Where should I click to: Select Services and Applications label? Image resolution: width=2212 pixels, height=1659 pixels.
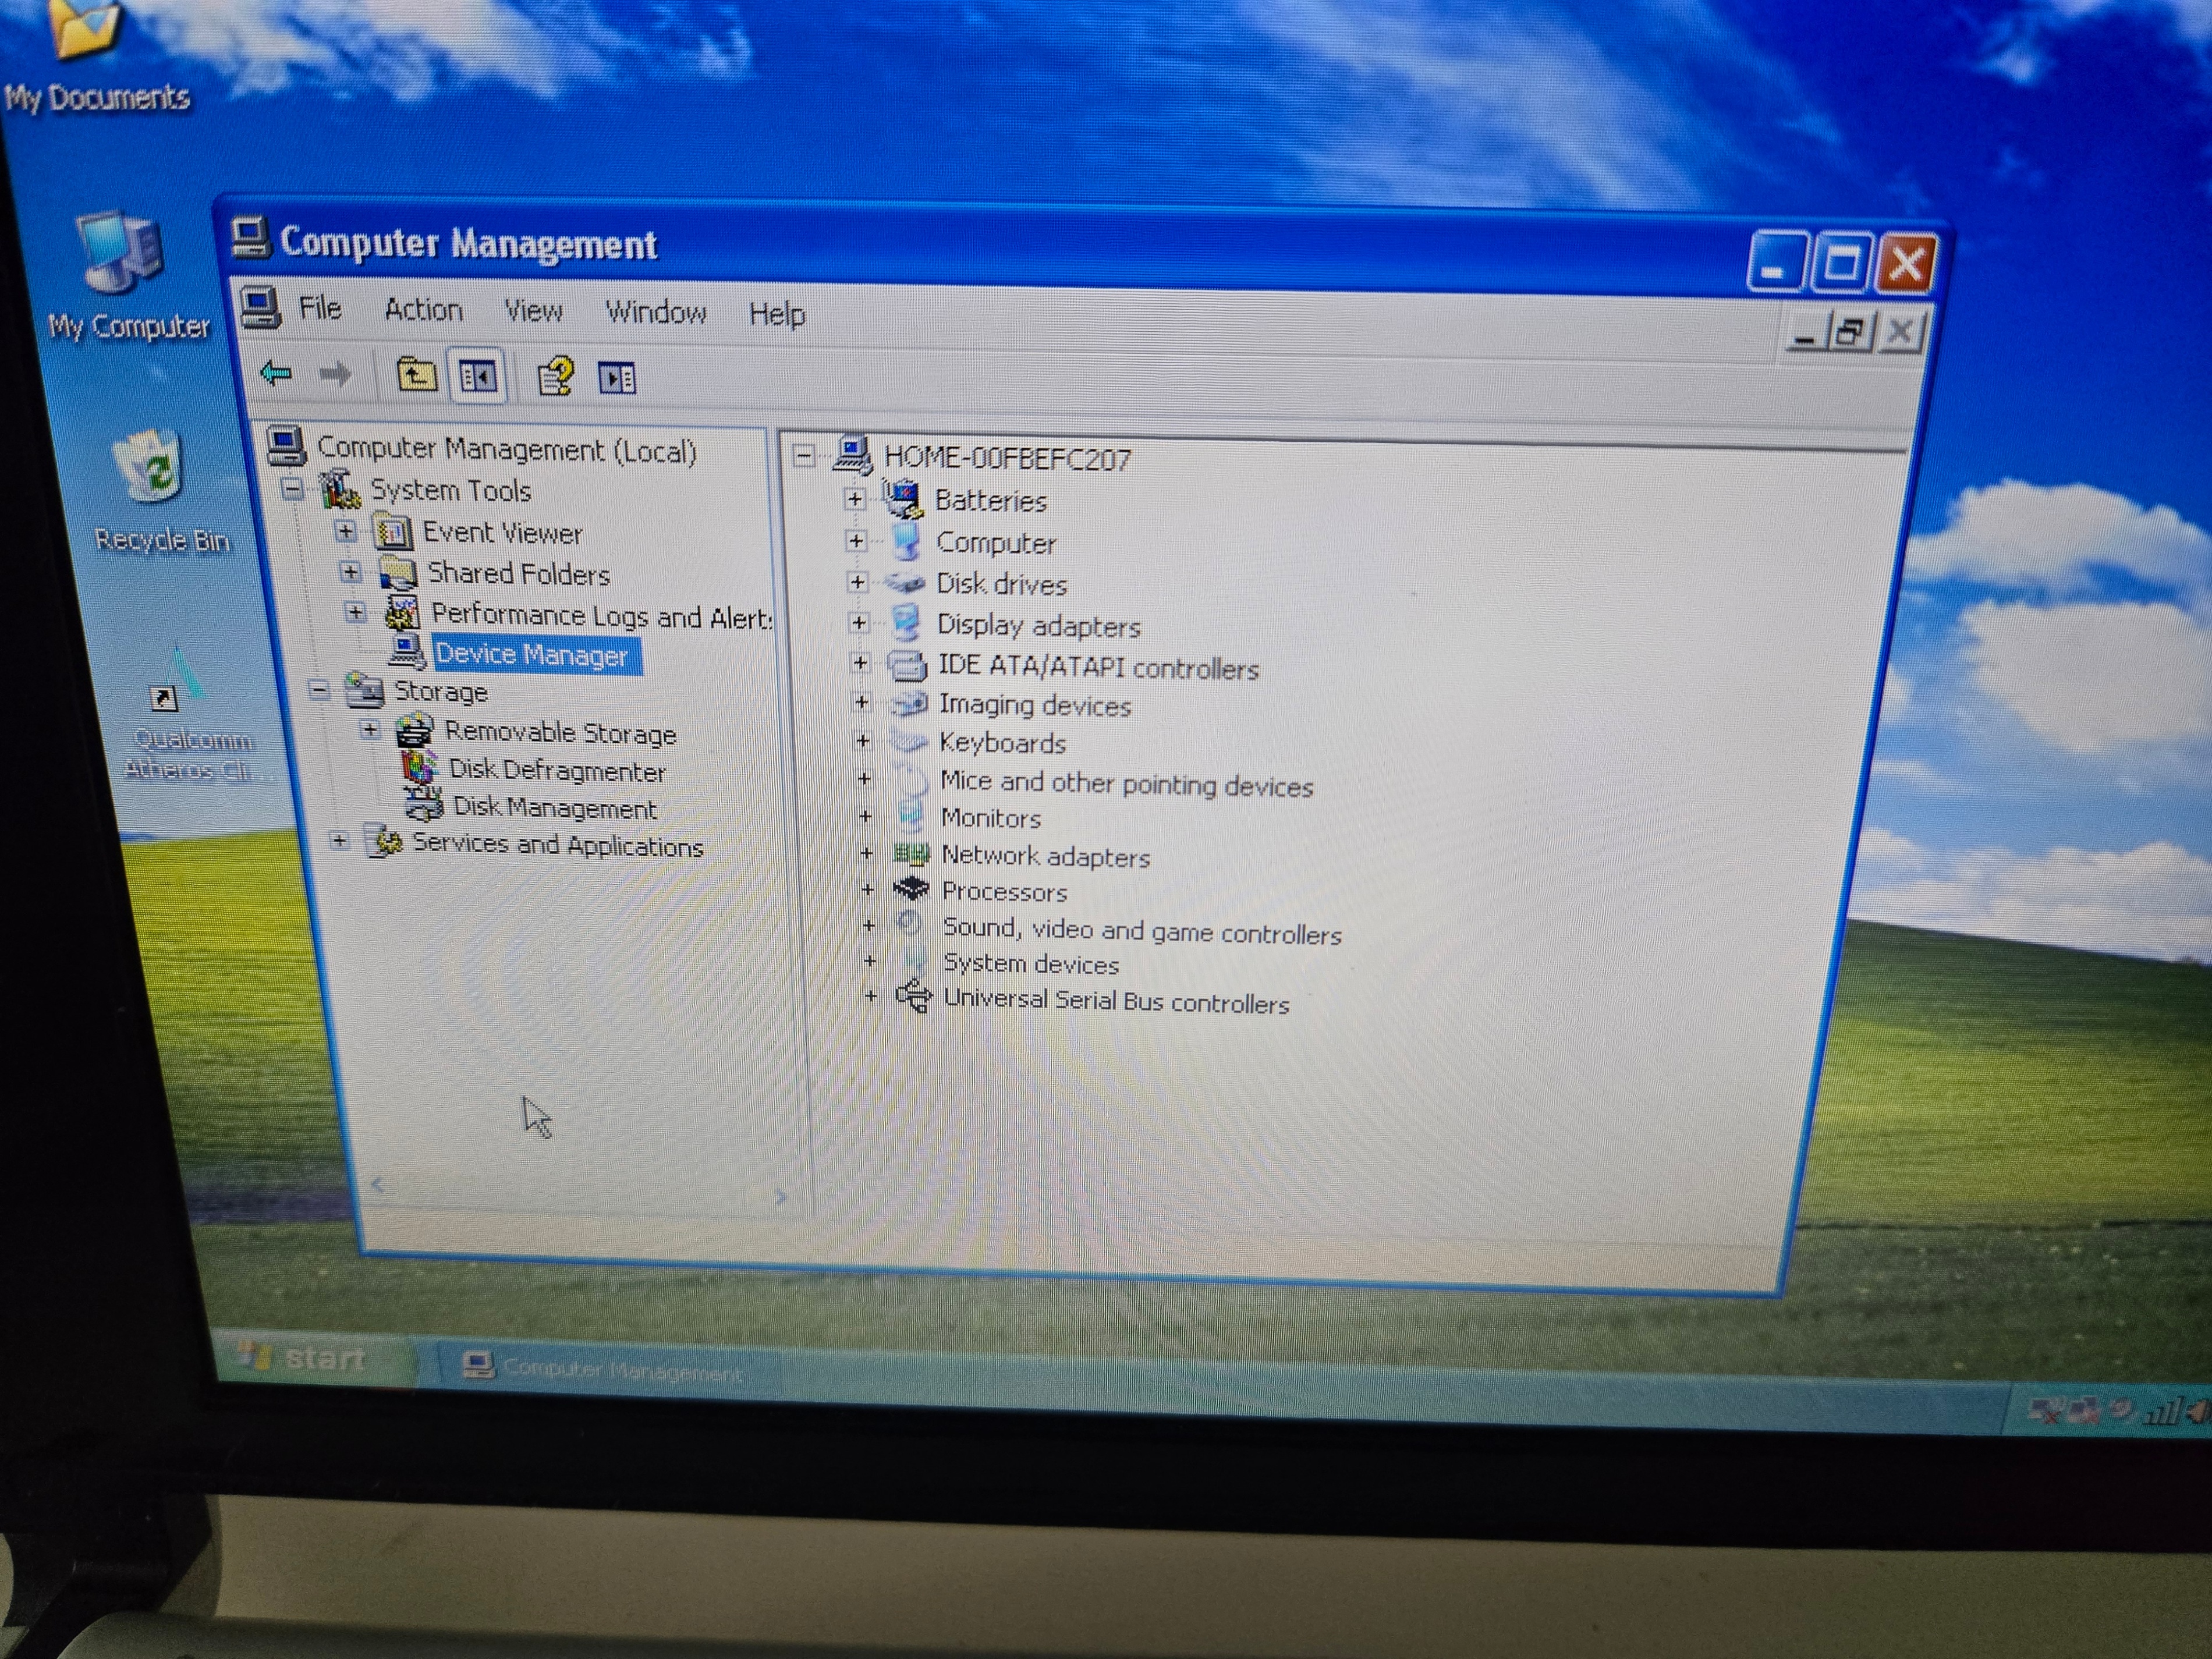tap(558, 845)
